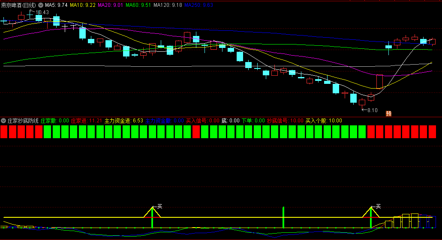Open the dropdown beside 燕京啤酒(日线) title
Screen dimensions: 442x240
pos(41,5)
